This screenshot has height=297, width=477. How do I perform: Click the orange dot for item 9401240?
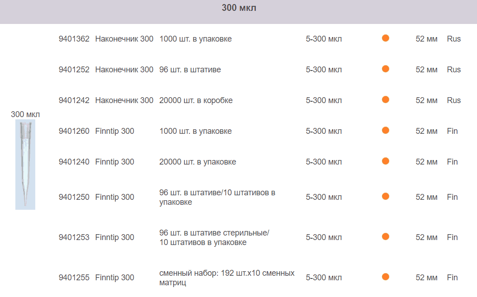tap(386, 161)
